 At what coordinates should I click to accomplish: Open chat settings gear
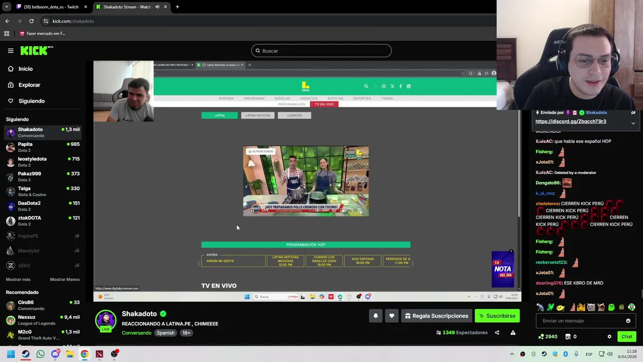(x=609, y=336)
